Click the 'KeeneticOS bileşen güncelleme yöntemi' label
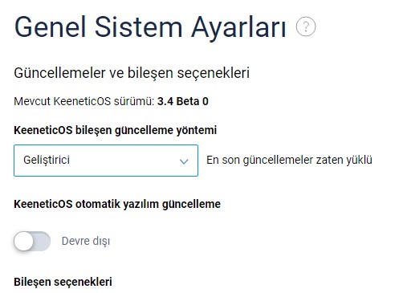 click(x=115, y=130)
